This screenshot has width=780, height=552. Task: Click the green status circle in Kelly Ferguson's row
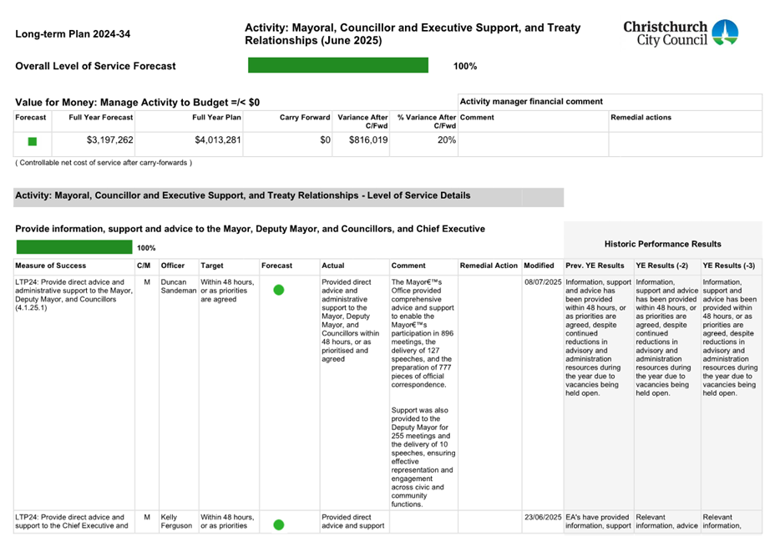(x=279, y=524)
